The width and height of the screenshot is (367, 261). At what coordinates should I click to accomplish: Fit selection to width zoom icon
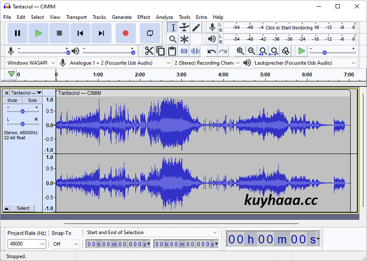tap(263, 51)
